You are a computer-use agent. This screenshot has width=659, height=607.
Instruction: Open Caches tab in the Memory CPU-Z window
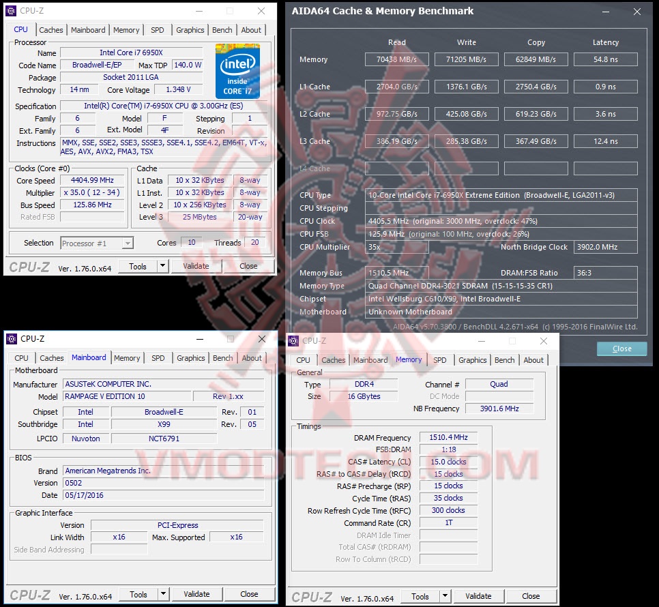334,360
